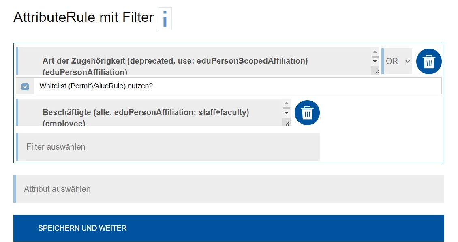
Task: Click the resize handle of the eduPersonAffiliation textarea
Action: pyautogui.click(x=376, y=71)
